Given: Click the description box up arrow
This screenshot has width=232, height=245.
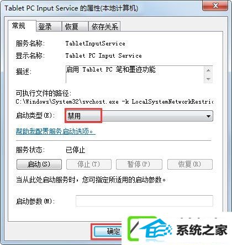Looking at the screenshot, I should [x=208, y=70].
